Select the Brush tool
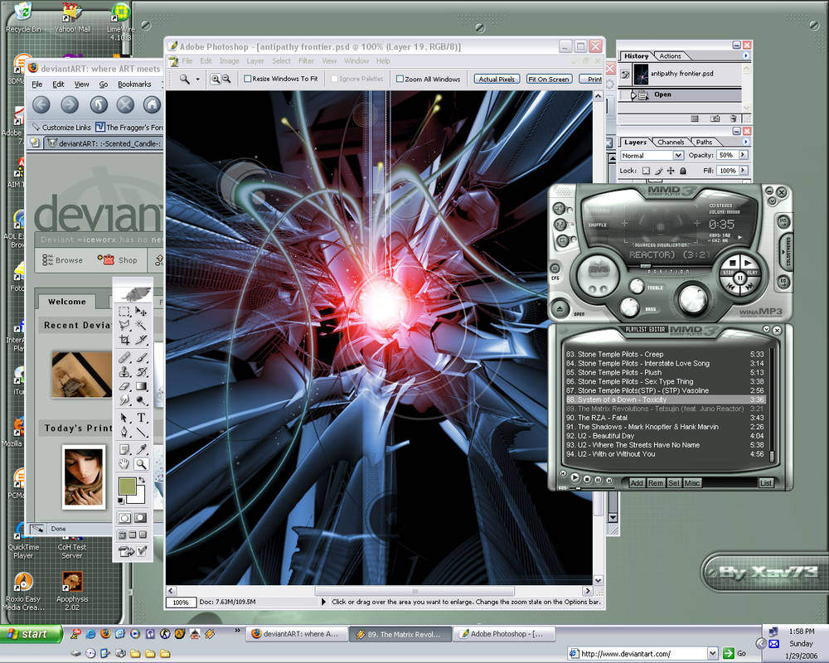829x663 pixels. pyautogui.click(x=141, y=358)
